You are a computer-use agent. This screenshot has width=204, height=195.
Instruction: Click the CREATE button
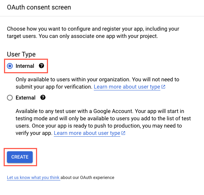(20, 157)
